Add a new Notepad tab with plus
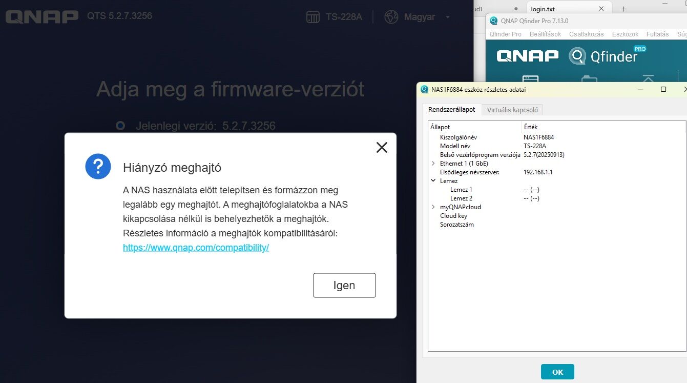 [623, 9]
